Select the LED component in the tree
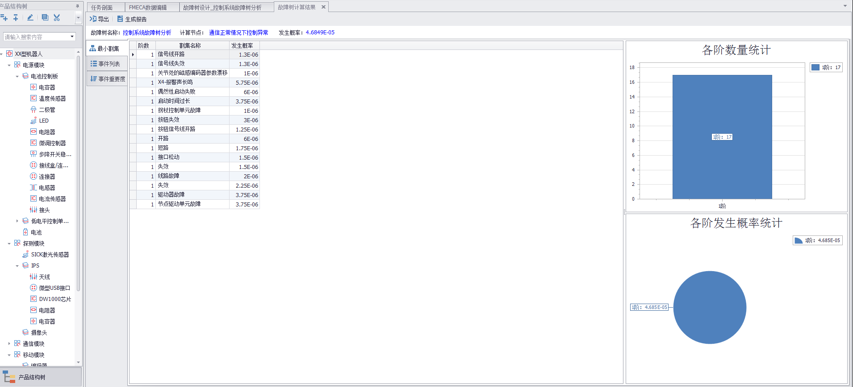 (x=43, y=121)
